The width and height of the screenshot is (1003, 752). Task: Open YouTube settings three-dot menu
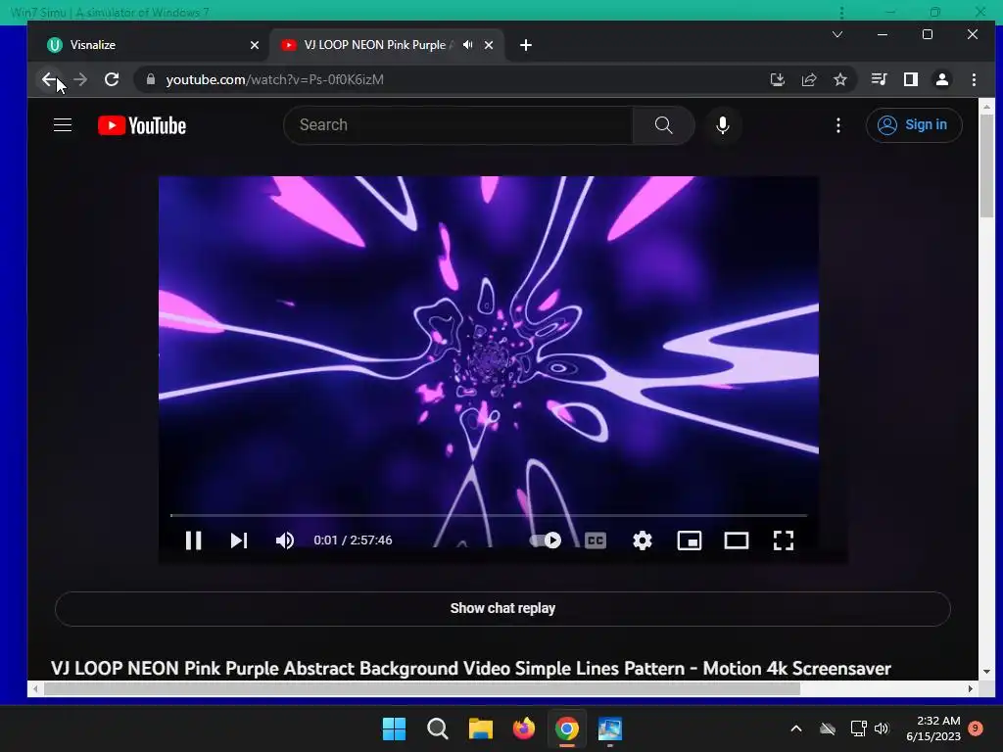[838, 124]
